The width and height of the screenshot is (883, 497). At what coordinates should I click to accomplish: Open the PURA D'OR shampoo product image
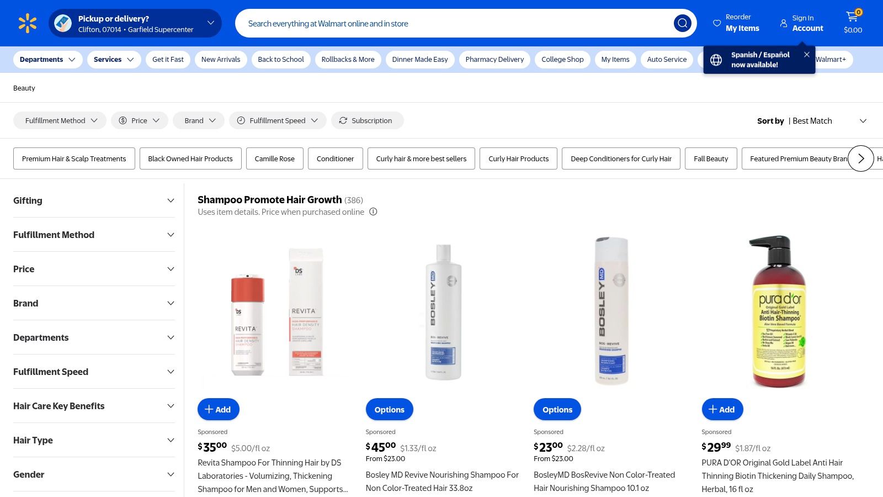point(779,312)
